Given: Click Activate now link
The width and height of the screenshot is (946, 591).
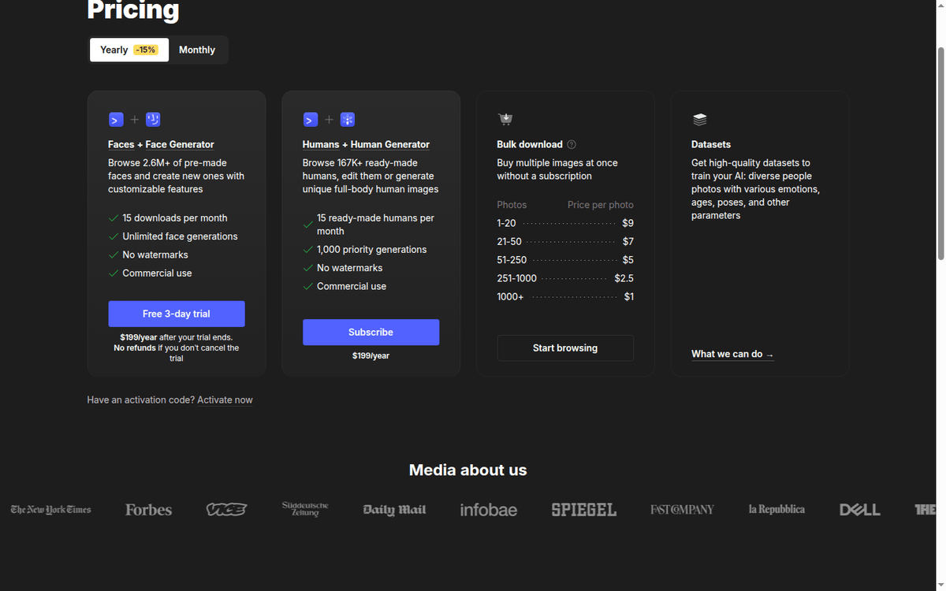Looking at the screenshot, I should click(x=225, y=400).
